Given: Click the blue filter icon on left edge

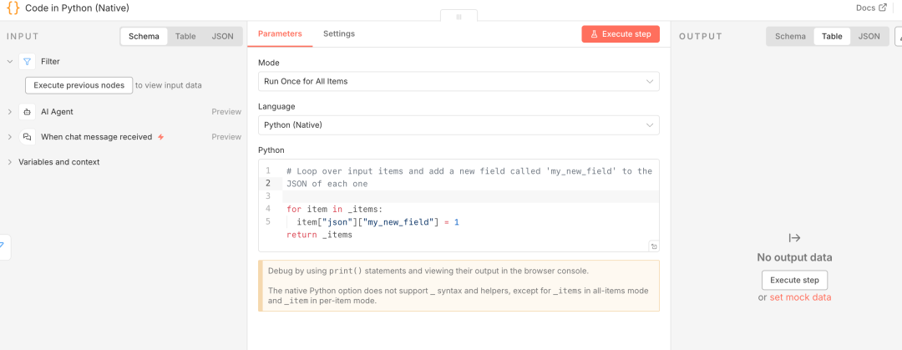Looking at the screenshot, I should tap(3, 246).
